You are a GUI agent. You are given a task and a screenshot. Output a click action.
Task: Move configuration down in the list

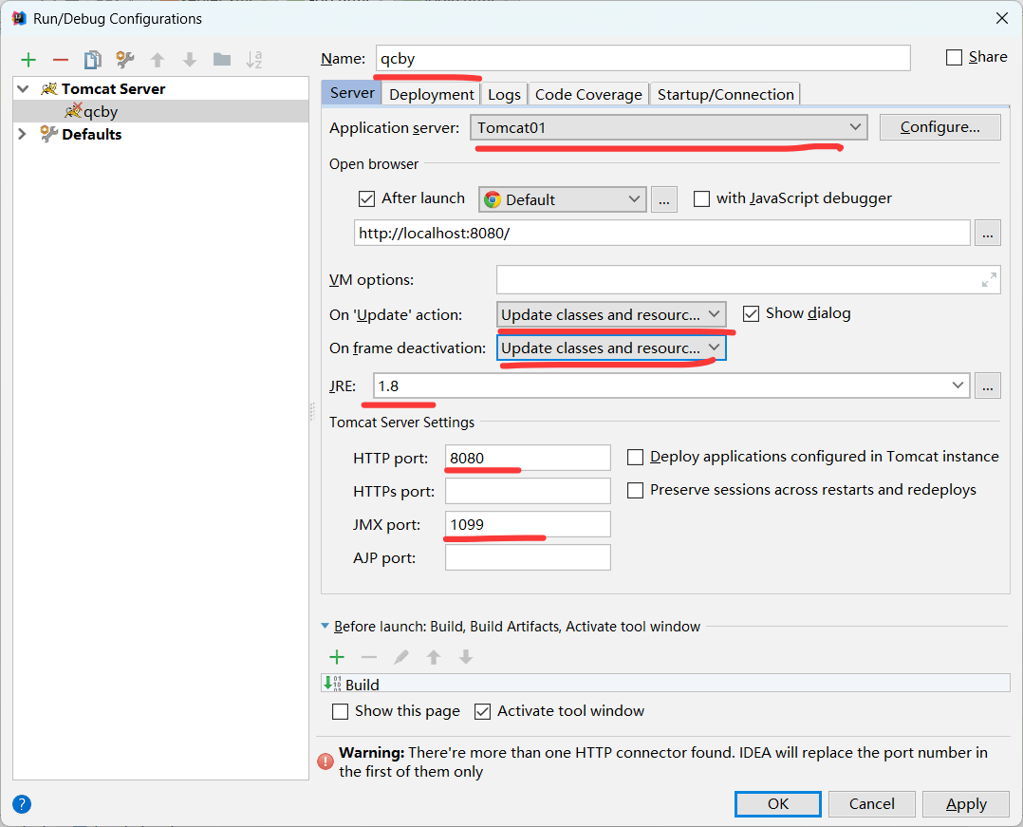click(190, 60)
